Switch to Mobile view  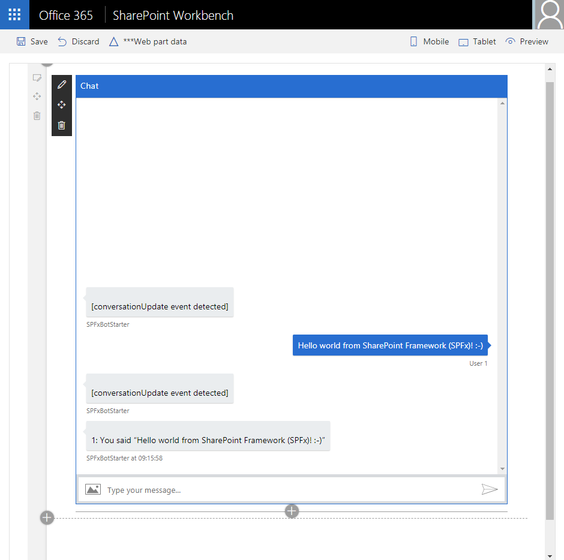pos(429,41)
